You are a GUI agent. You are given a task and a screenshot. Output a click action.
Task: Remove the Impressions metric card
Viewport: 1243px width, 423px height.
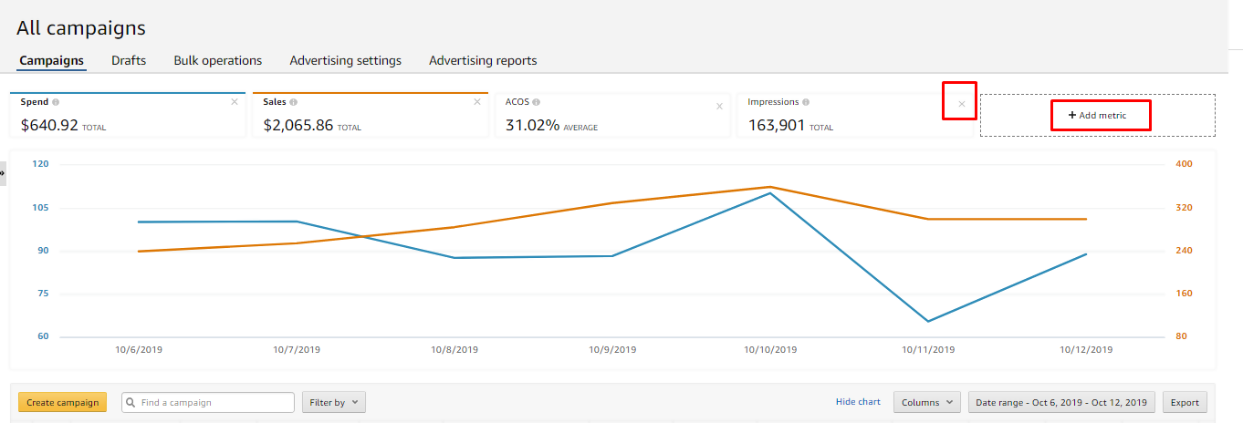(961, 104)
